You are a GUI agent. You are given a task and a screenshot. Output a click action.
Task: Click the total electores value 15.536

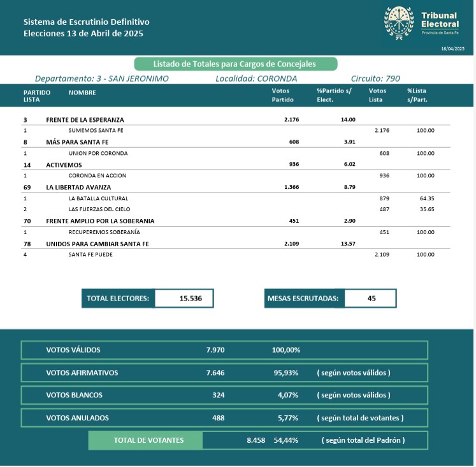[x=191, y=299]
